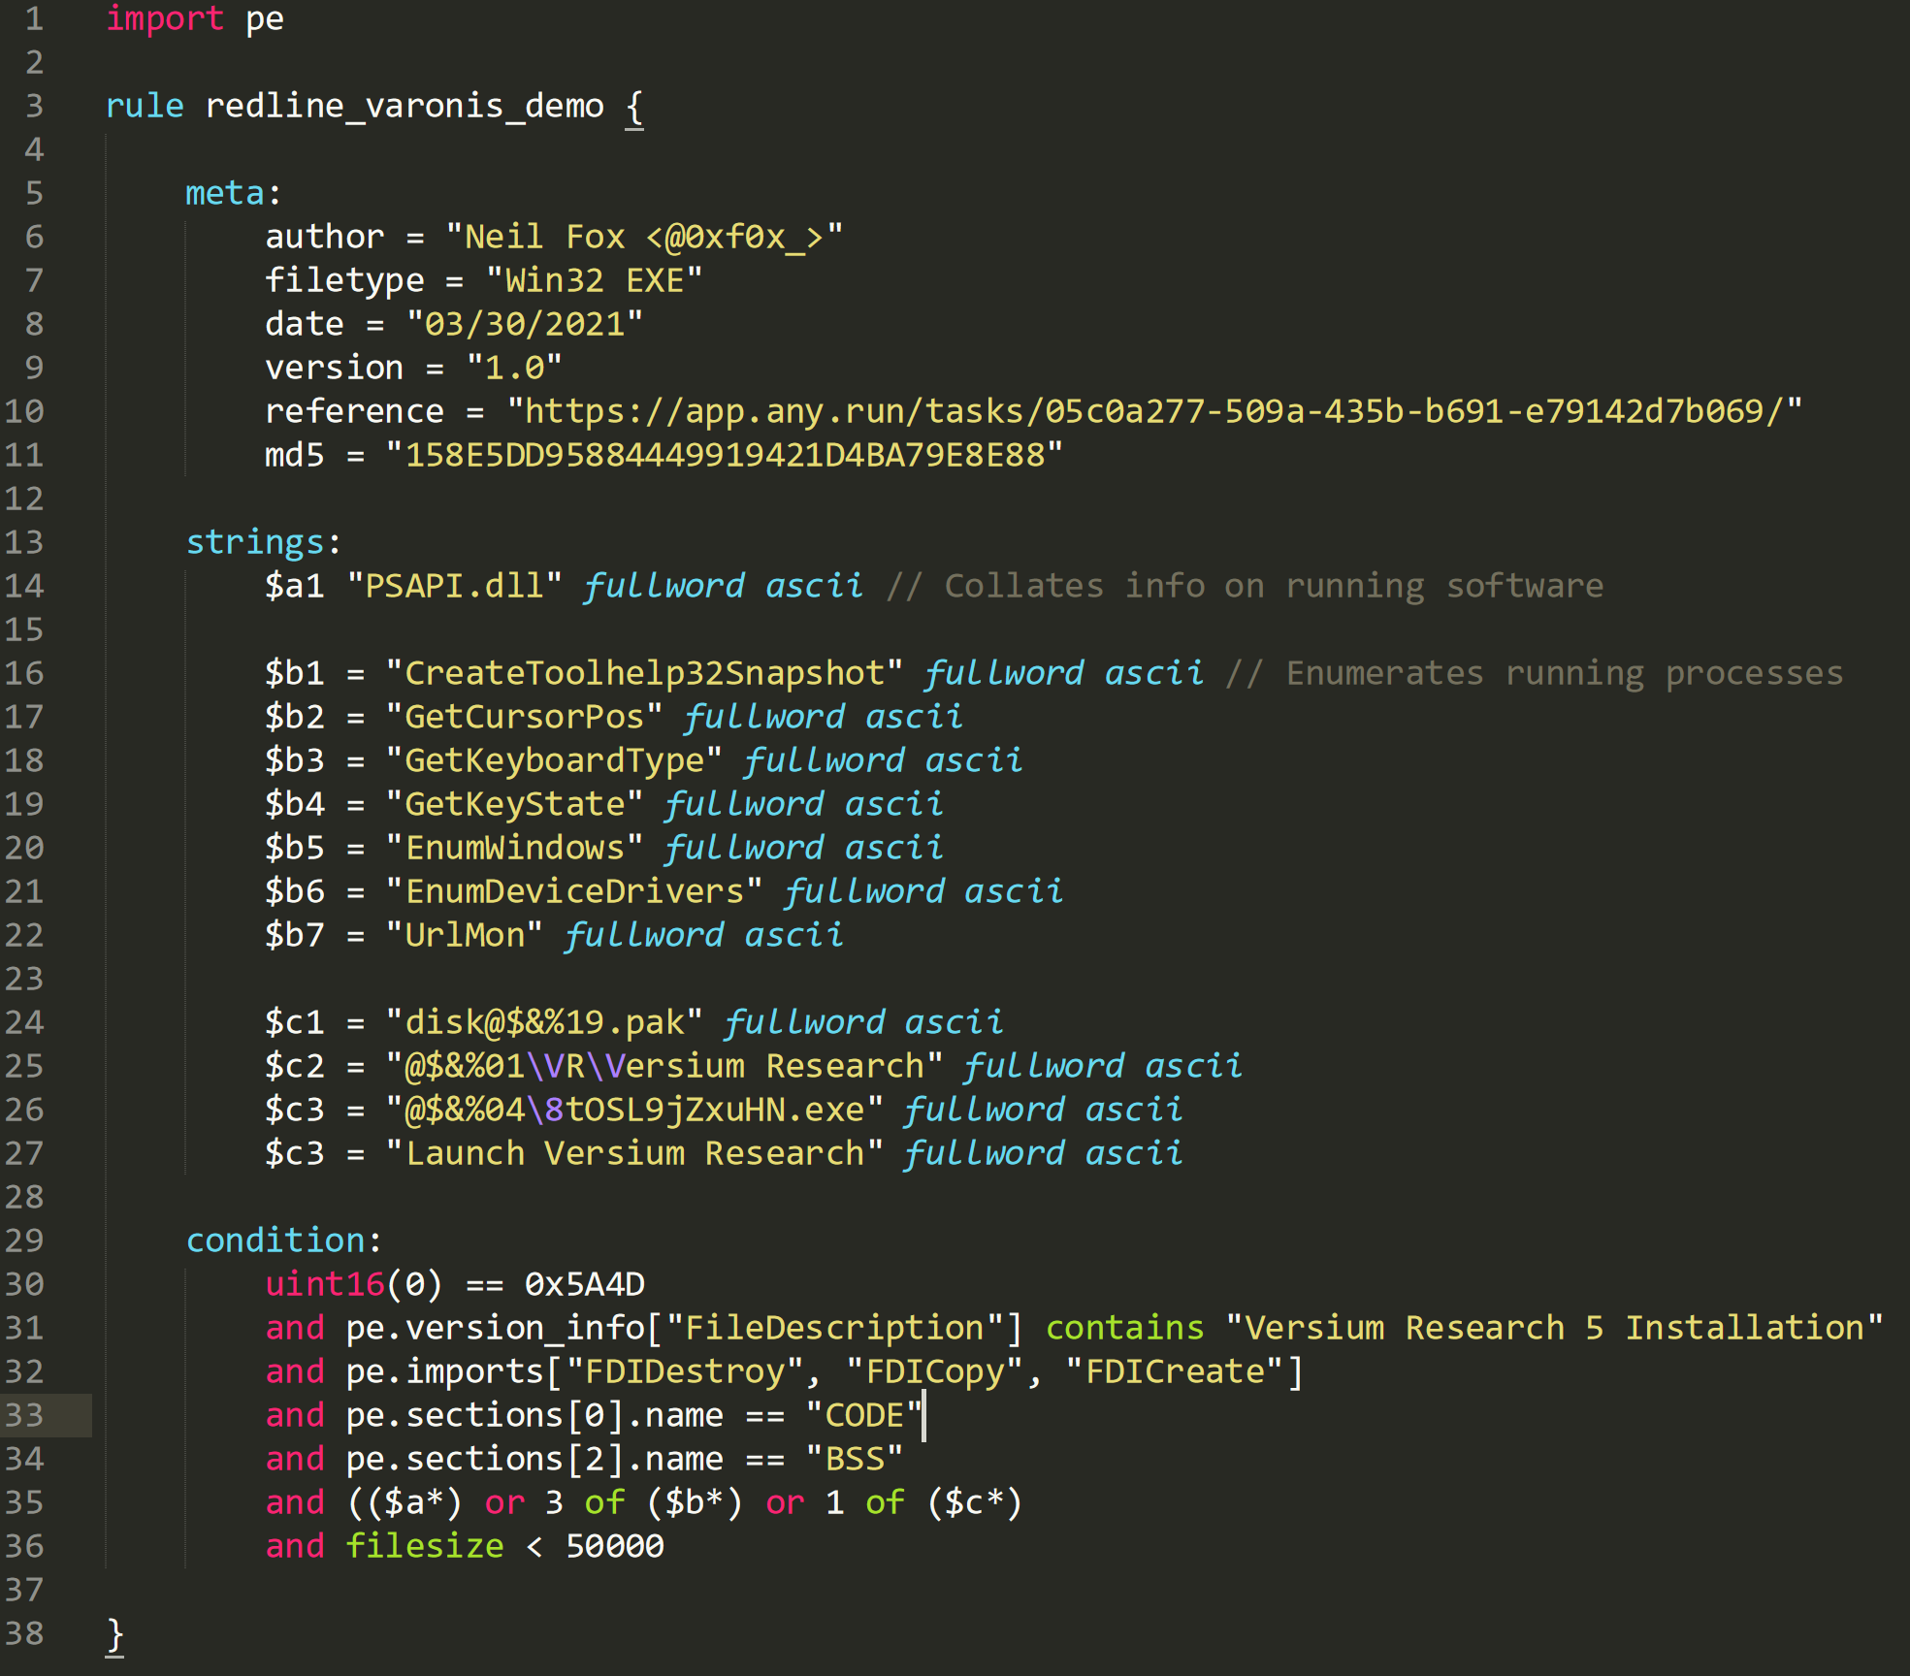The image size is (1910, 1676).
Task: Click the uint16 keyword on line 30
Action: click(x=324, y=1283)
